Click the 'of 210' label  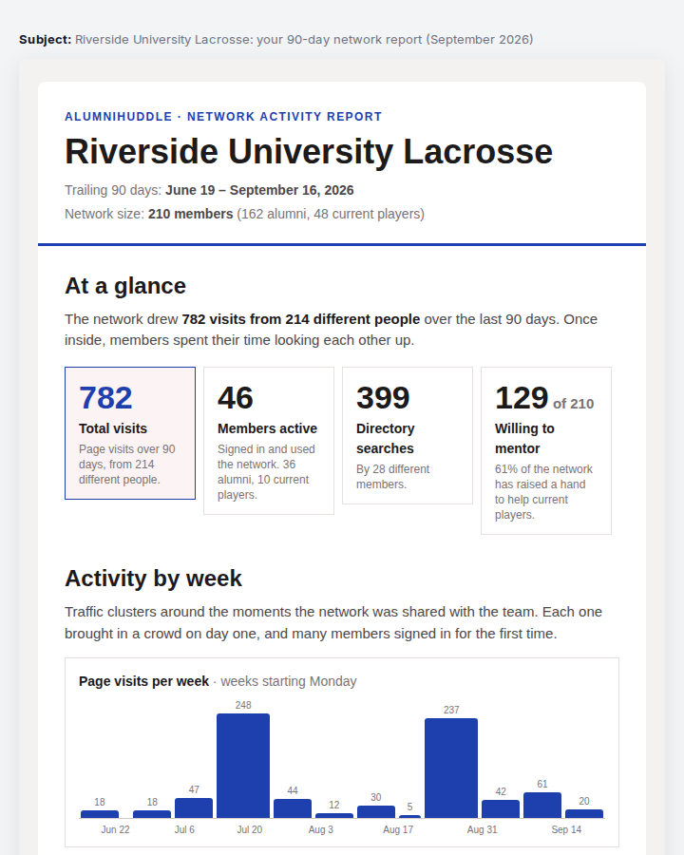573,404
